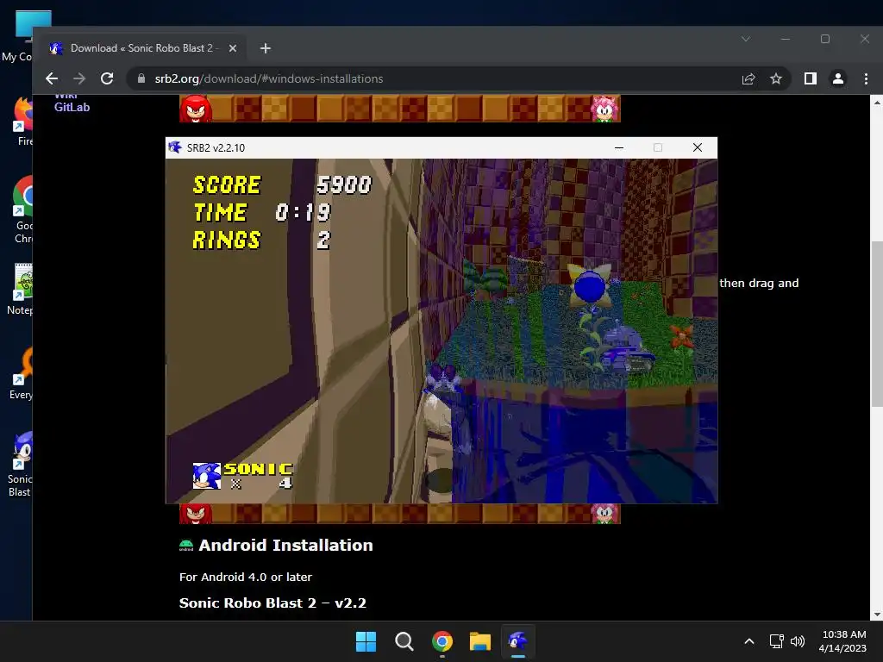Open the Chrome profile menu
This screenshot has width=883, height=662.
click(838, 78)
